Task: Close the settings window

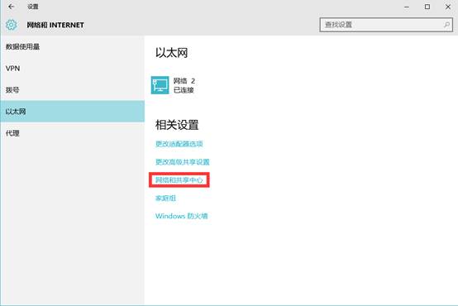Action: [448, 7]
